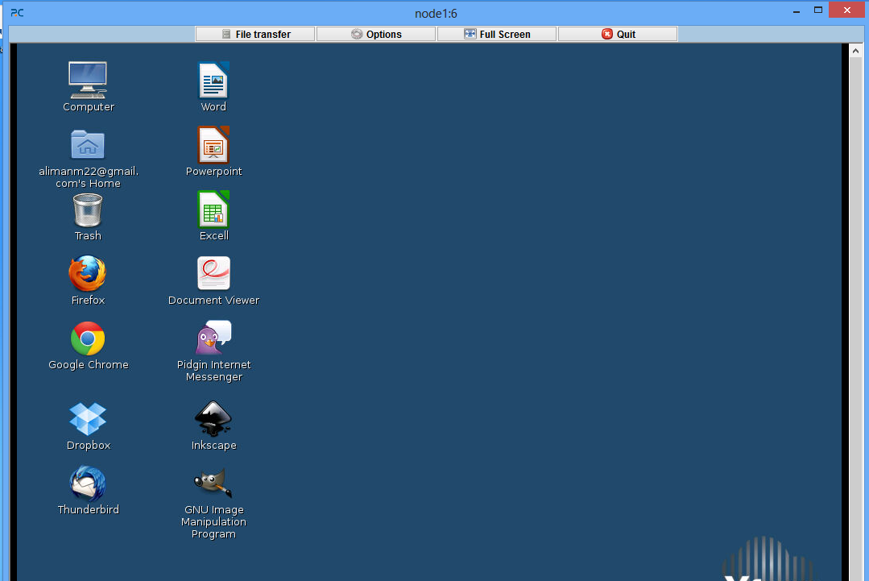Click the "Document Viewer" label text
This screenshot has height=581, width=869.
tap(213, 301)
